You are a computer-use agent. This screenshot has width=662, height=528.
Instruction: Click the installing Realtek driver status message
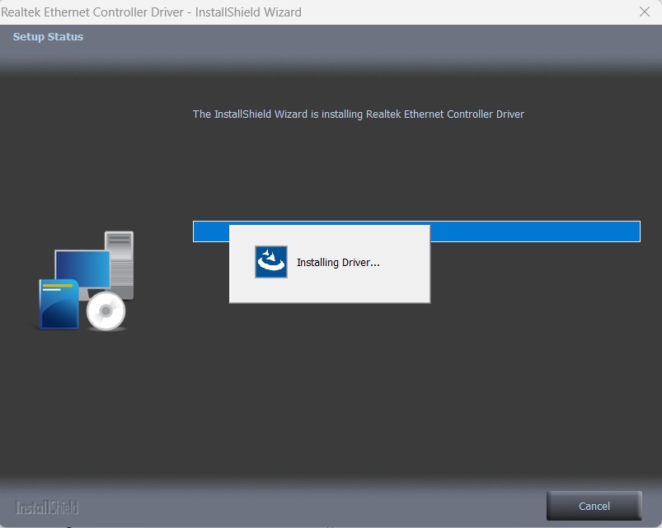358,114
